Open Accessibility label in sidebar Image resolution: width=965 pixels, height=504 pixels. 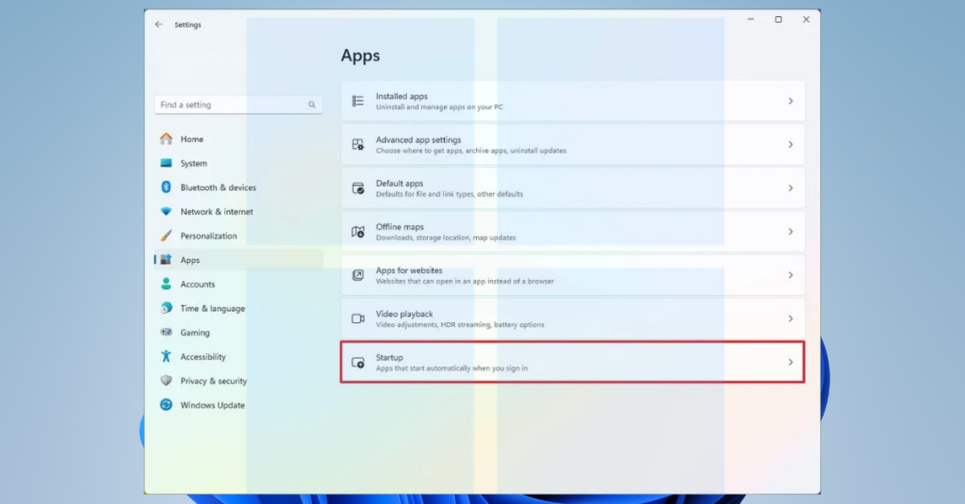(x=204, y=357)
